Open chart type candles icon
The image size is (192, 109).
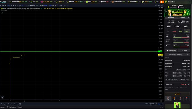point(23,5)
